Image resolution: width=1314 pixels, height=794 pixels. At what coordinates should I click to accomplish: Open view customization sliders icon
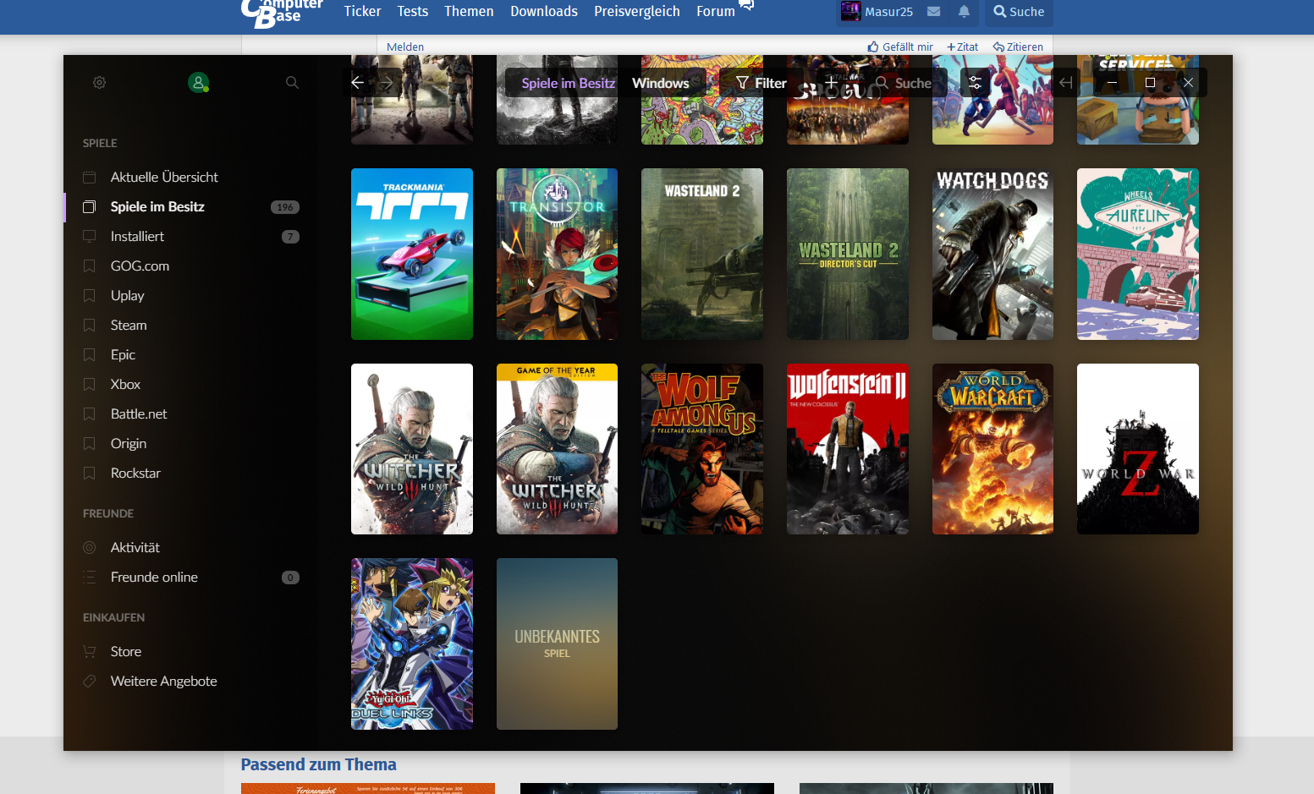point(976,83)
